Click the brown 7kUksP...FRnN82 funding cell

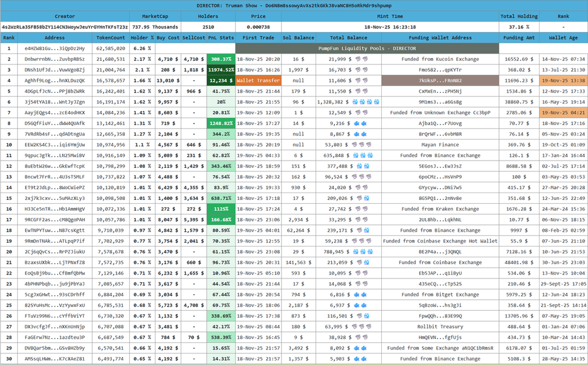pyautogui.click(x=440, y=80)
